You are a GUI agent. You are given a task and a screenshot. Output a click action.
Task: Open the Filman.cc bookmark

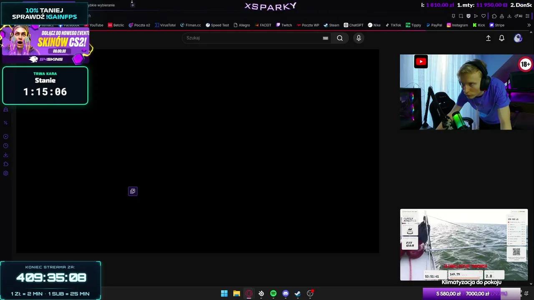tap(191, 25)
